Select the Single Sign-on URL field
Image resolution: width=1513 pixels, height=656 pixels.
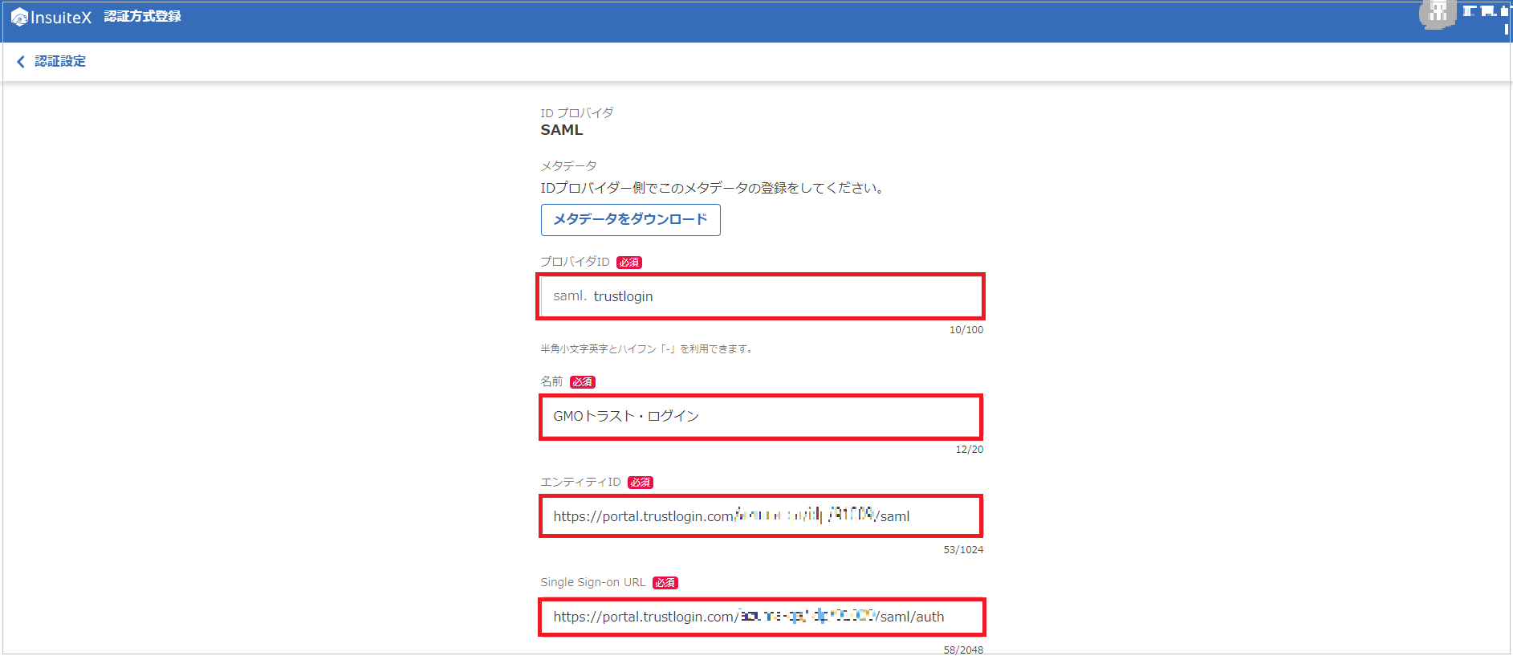pos(760,617)
